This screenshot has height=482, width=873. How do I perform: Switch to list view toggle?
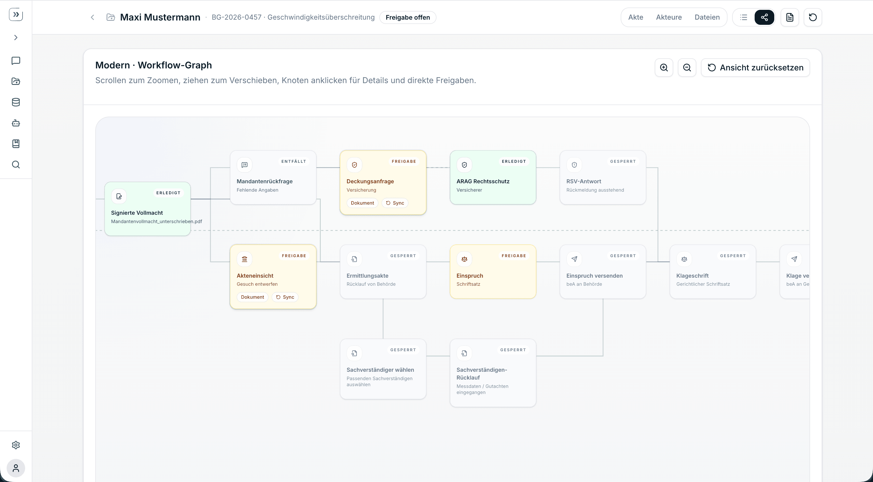coord(743,17)
